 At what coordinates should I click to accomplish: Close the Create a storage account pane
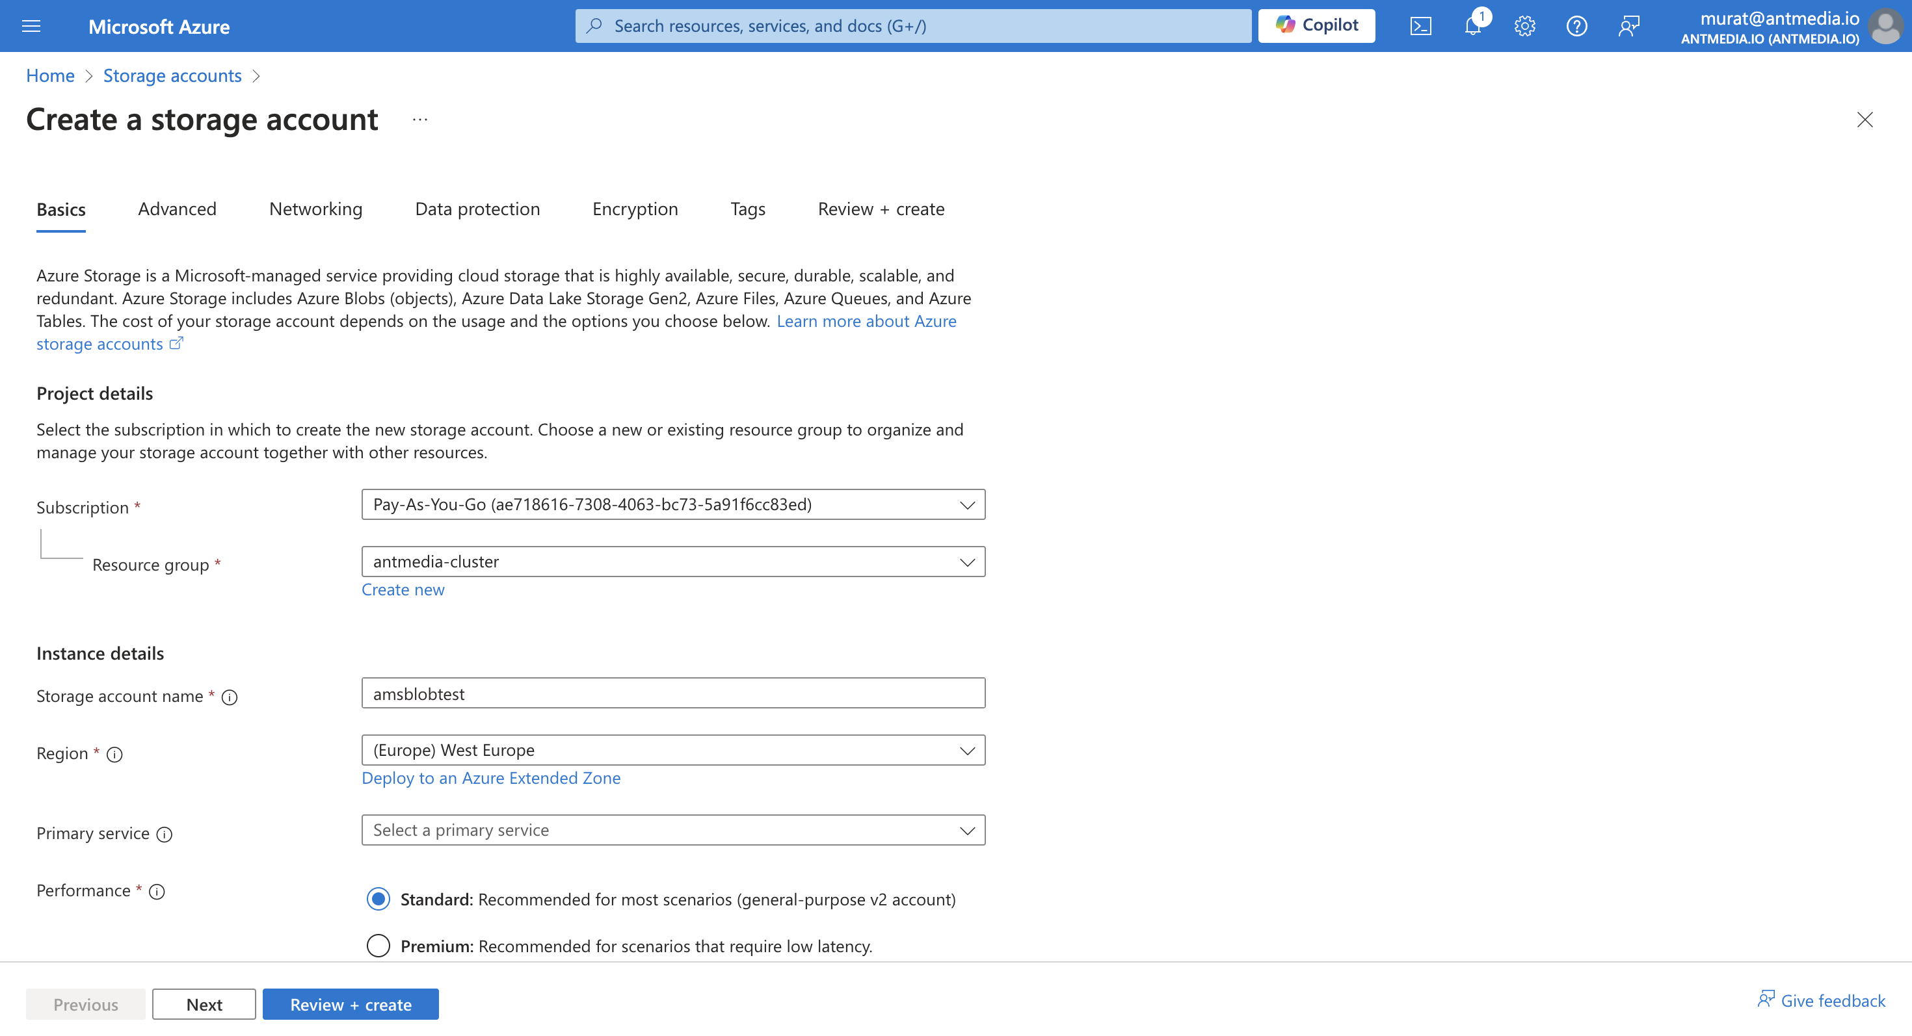pos(1865,120)
